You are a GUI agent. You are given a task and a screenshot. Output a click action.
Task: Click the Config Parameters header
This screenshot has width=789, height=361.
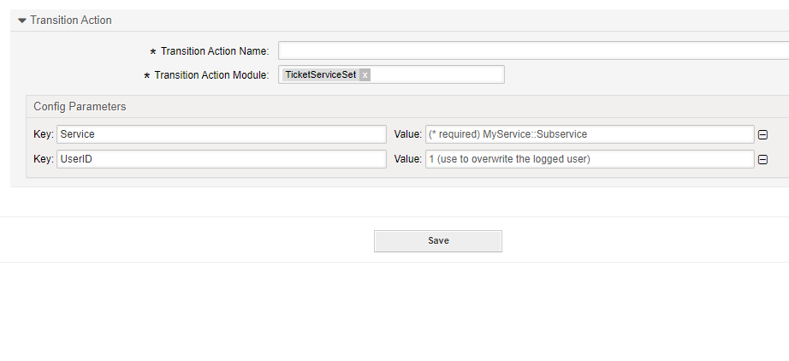[80, 107]
